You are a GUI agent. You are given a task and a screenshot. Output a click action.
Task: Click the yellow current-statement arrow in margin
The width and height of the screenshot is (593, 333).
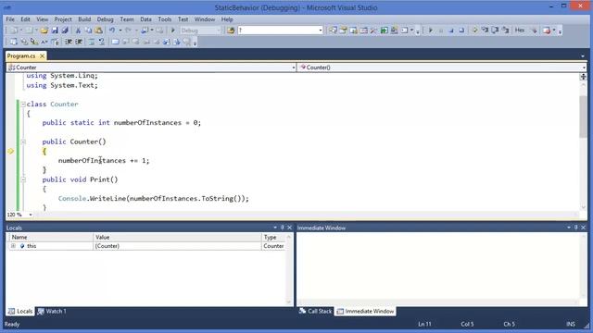click(10, 152)
